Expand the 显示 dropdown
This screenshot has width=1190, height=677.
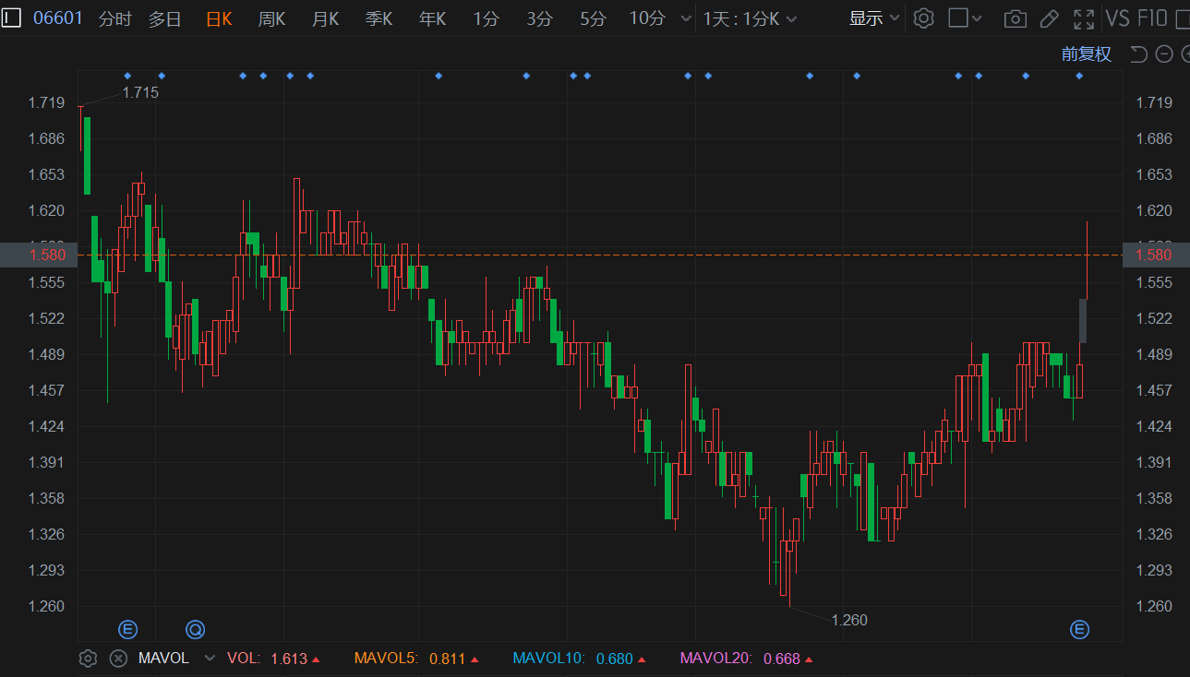point(874,18)
